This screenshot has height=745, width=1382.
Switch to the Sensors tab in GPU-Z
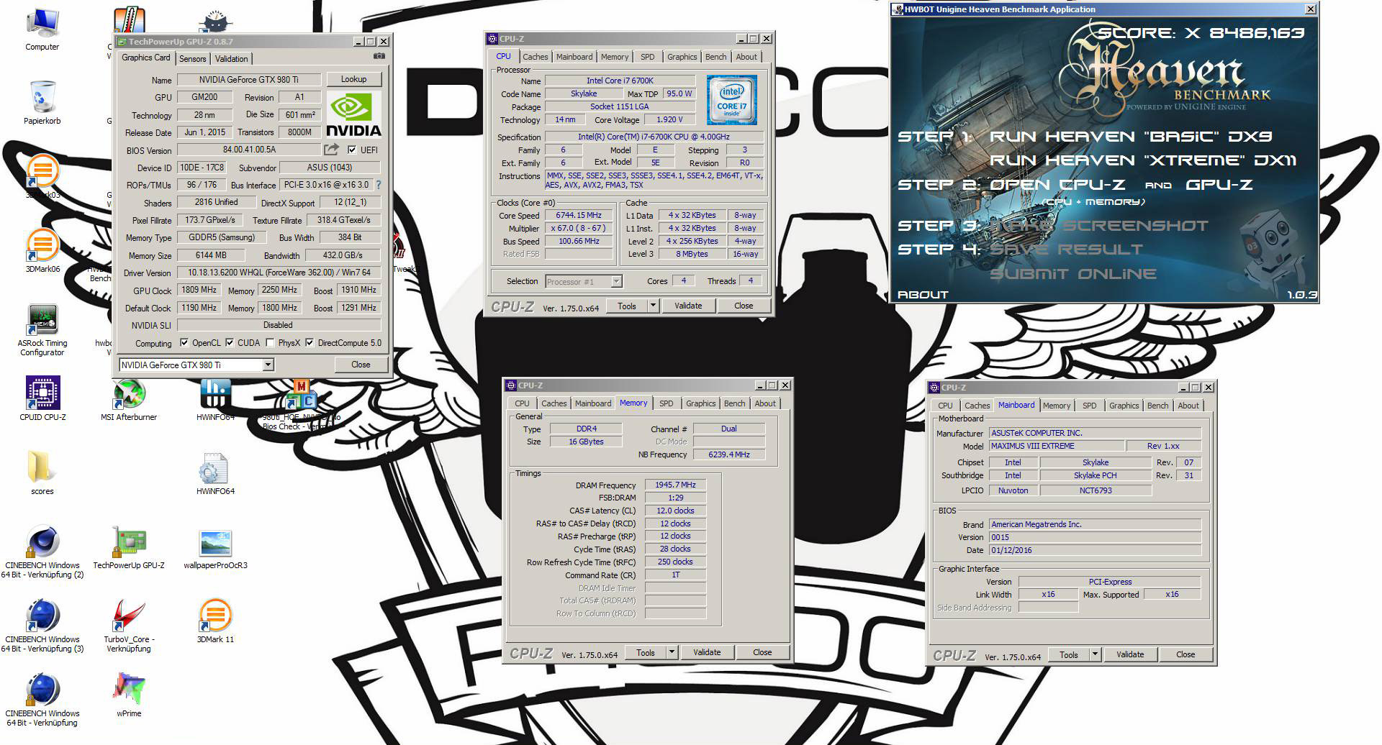coord(192,59)
